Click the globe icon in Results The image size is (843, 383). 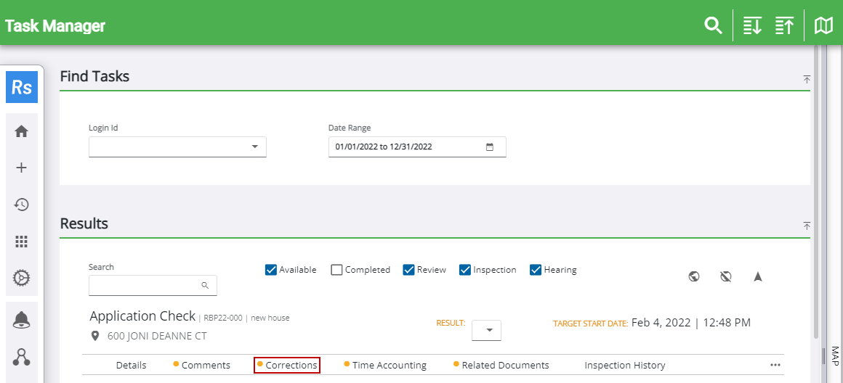(694, 276)
